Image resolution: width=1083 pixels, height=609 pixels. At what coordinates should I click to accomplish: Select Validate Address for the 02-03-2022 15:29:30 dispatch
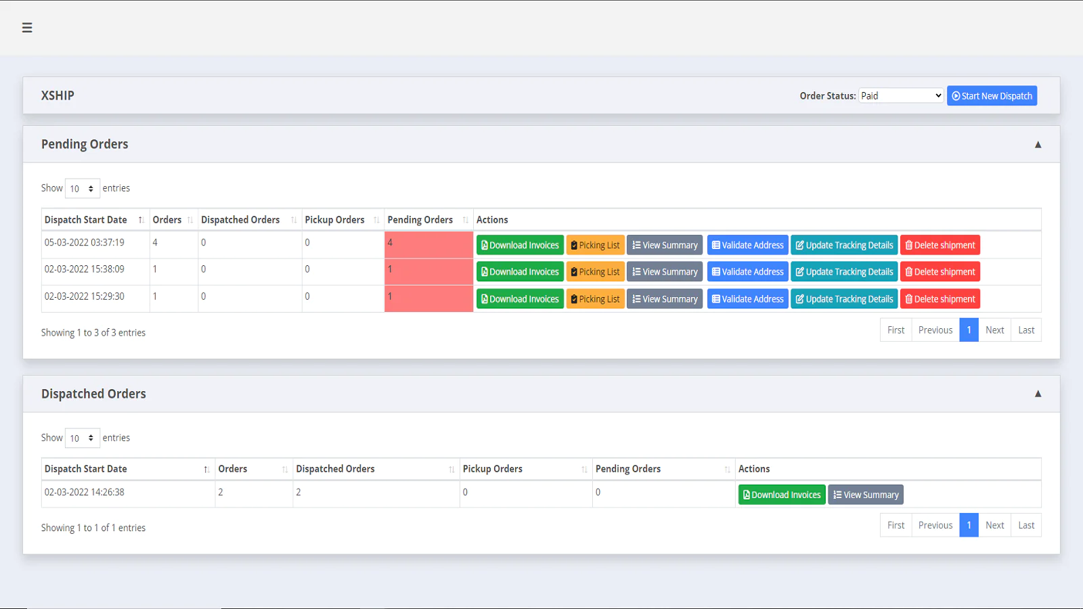tap(747, 298)
